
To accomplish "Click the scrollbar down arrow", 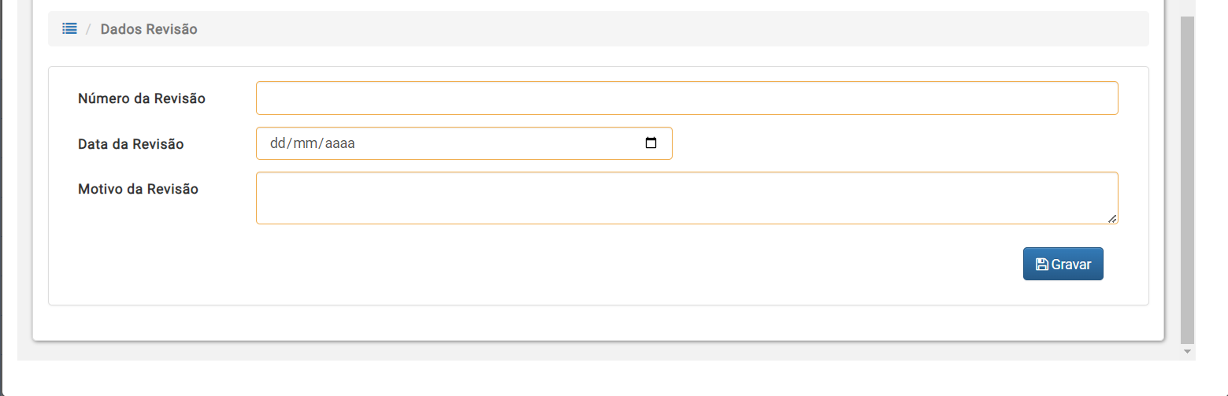I will tap(1188, 352).
